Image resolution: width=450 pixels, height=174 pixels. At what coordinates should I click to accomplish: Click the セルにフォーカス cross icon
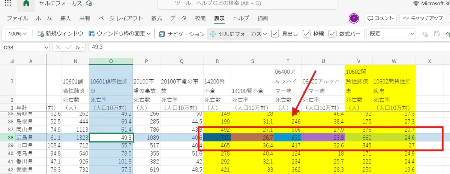[x=213, y=34]
